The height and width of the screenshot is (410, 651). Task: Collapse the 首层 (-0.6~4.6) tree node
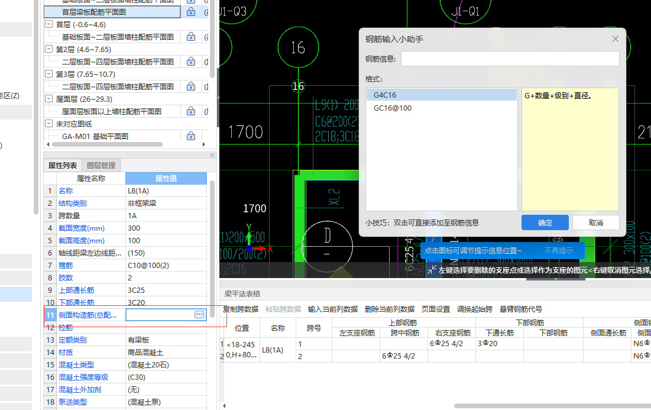click(x=48, y=24)
